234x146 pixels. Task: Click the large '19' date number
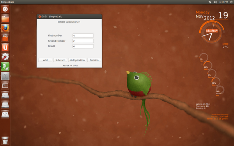pyautogui.click(x=223, y=15)
